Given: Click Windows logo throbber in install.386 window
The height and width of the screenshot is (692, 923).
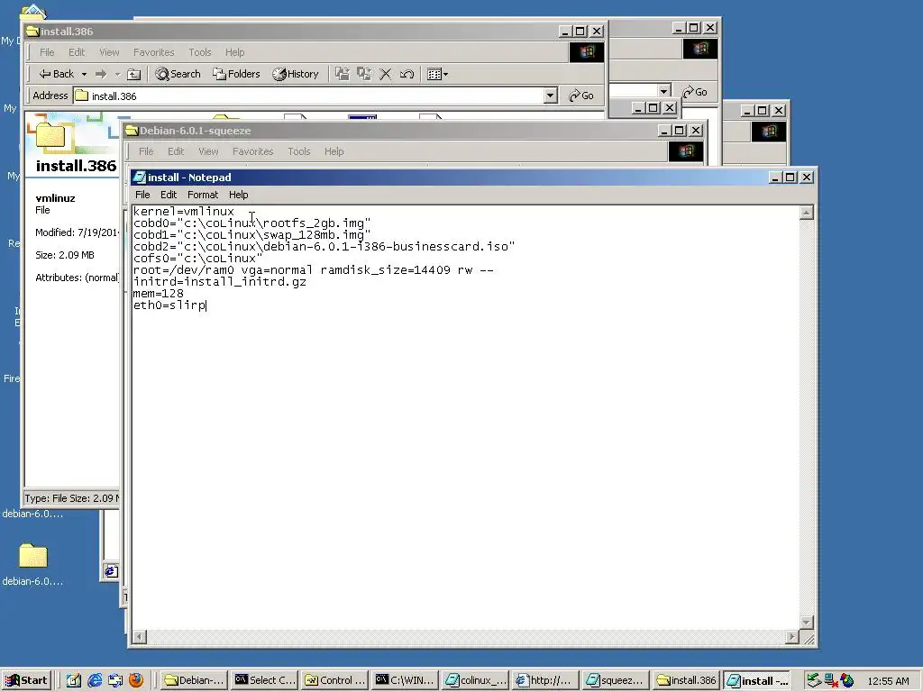Looking at the screenshot, I should pyautogui.click(x=586, y=52).
